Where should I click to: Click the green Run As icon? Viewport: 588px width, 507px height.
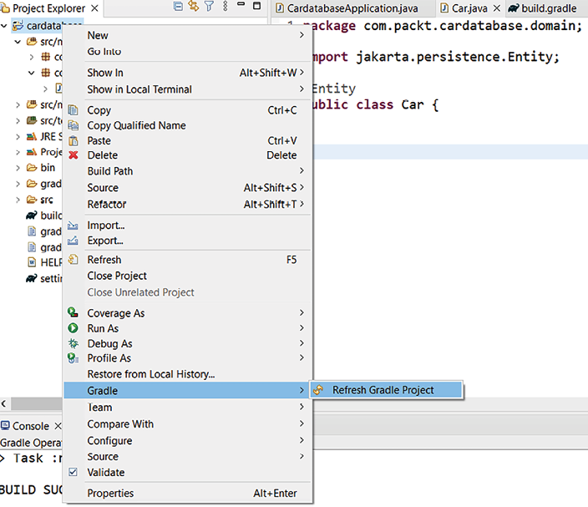(73, 328)
